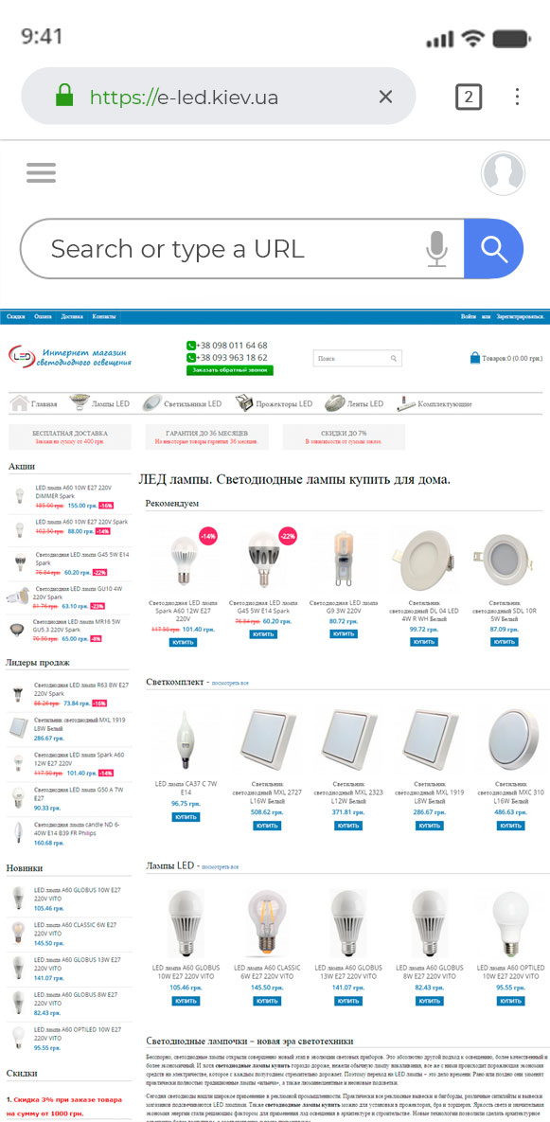Open the hamburger menu
The image size is (550, 1122).
[x=41, y=172]
